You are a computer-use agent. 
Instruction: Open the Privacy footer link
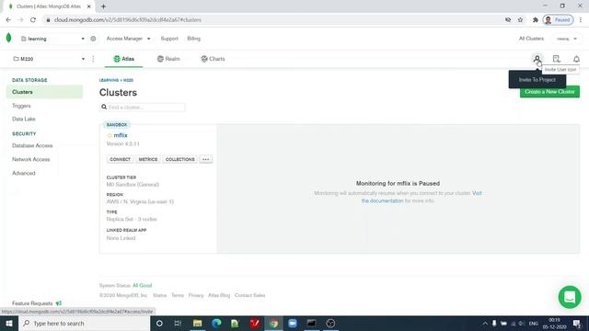(x=196, y=295)
